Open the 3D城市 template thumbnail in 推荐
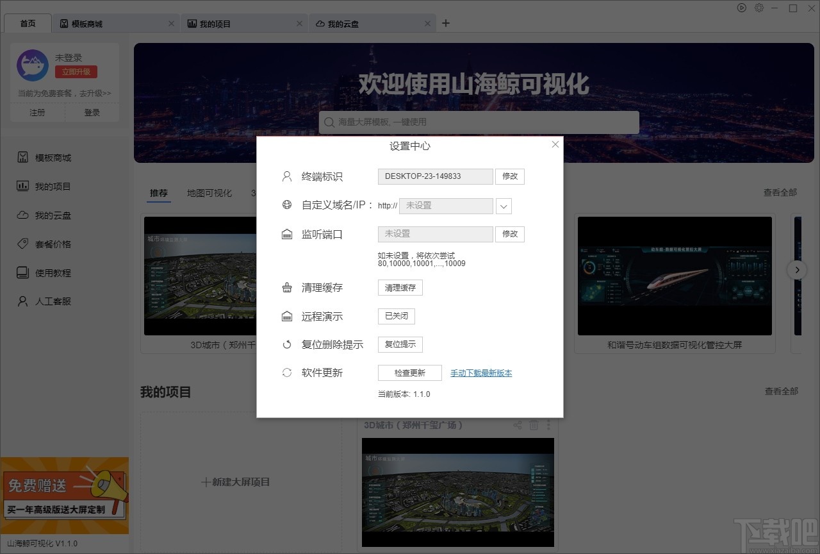This screenshot has height=554, width=820. click(201, 276)
